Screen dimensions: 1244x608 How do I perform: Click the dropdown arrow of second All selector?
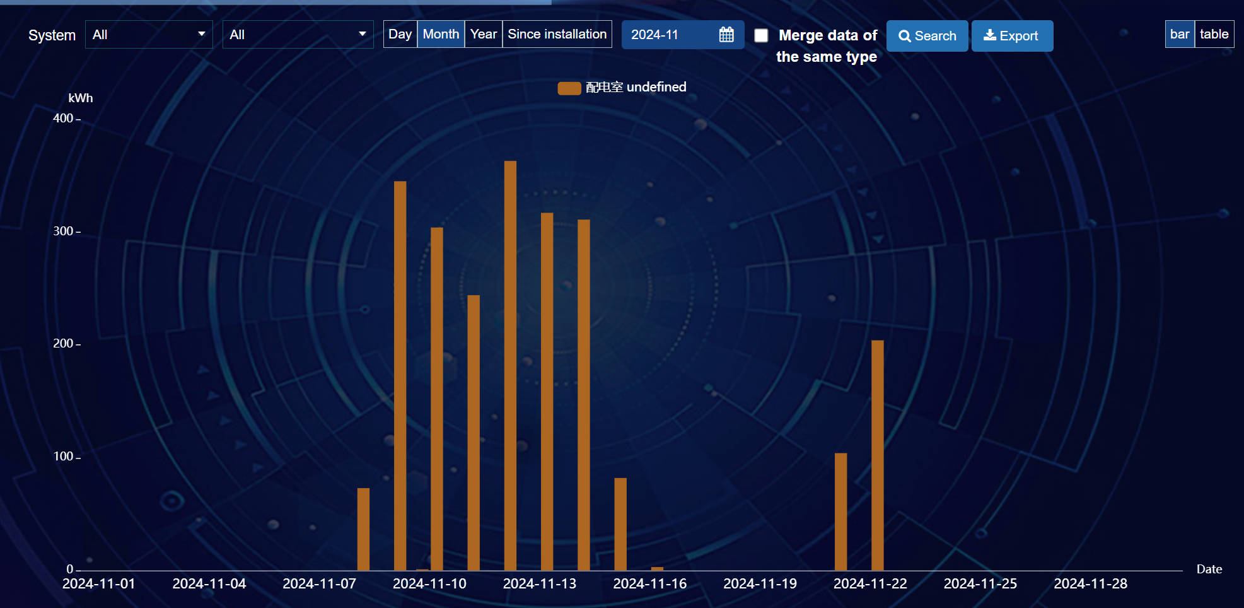pyautogui.click(x=362, y=35)
